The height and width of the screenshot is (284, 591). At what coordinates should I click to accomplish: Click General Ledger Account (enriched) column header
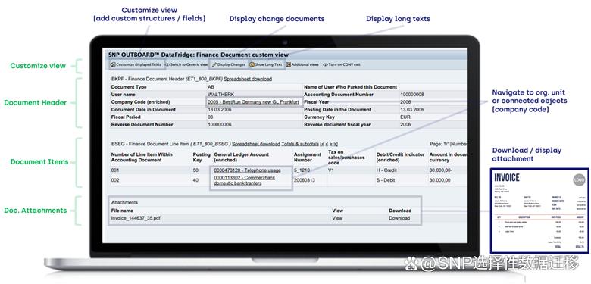click(x=242, y=158)
